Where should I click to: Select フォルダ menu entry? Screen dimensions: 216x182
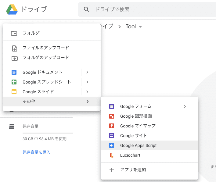52,33
